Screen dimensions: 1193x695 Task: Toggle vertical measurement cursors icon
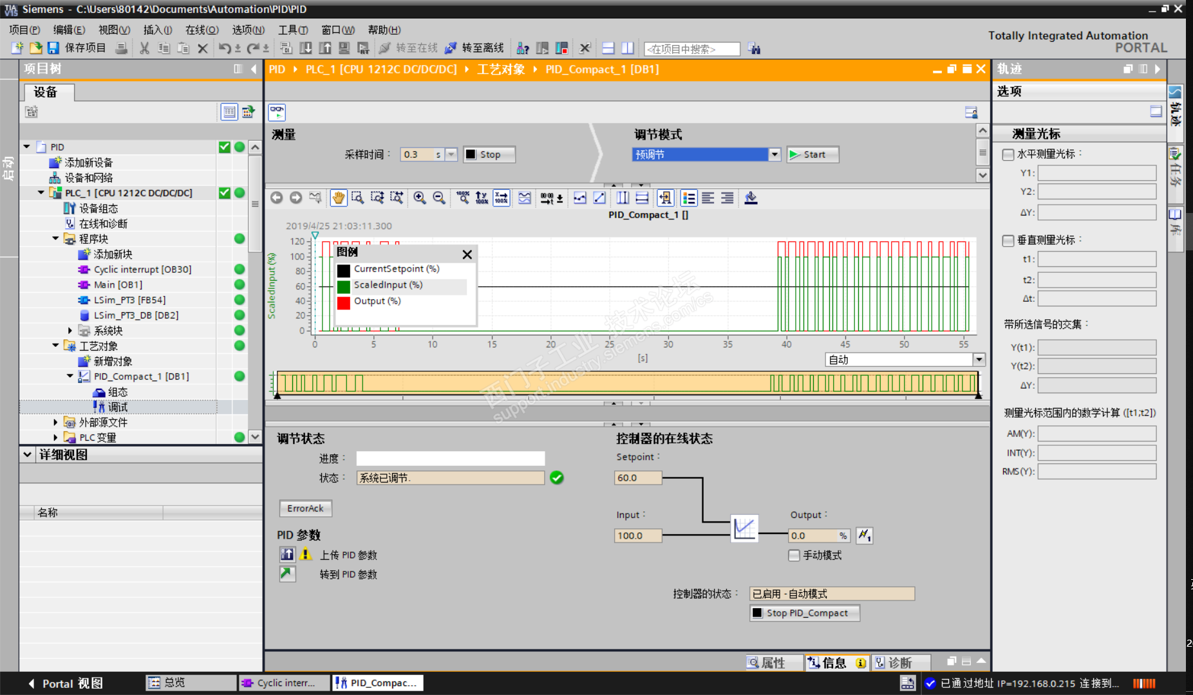click(623, 198)
